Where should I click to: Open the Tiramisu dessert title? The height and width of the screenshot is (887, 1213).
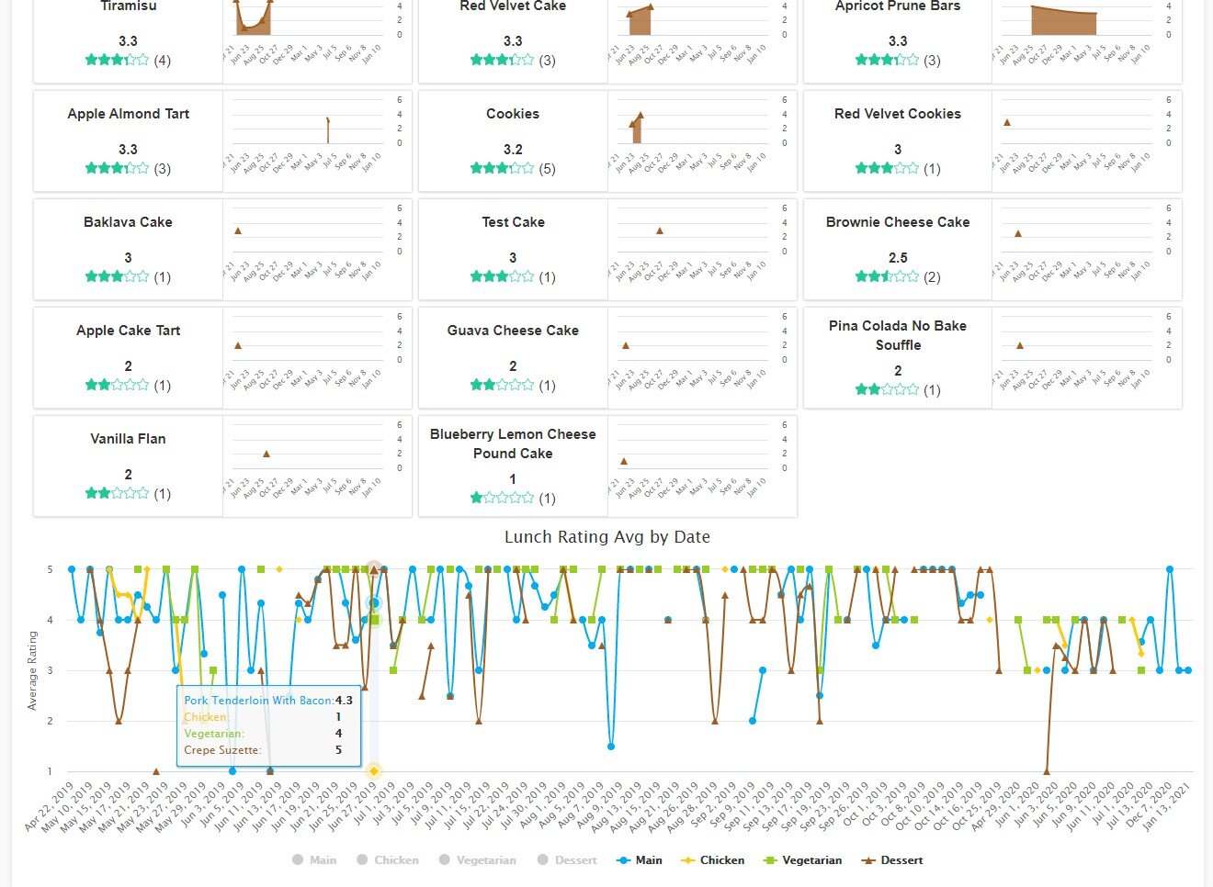pos(128,6)
